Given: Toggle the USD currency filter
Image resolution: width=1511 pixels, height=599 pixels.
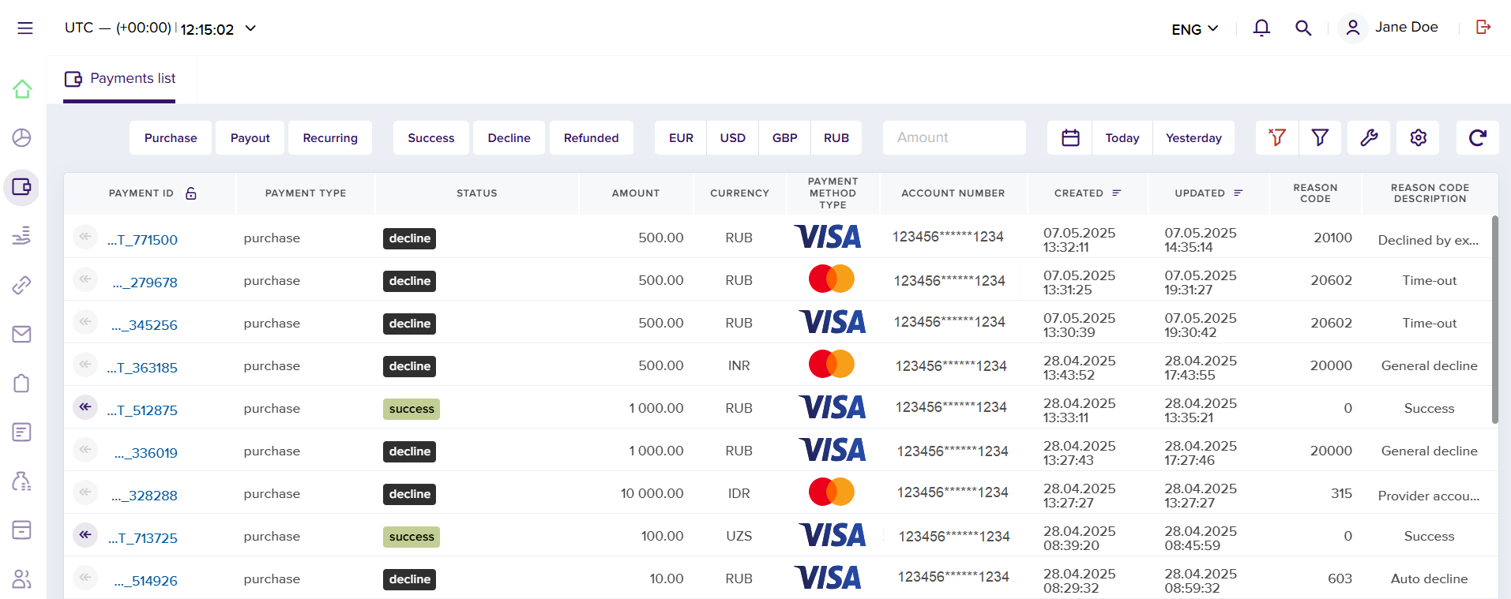Looking at the screenshot, I should click(733, 138).
